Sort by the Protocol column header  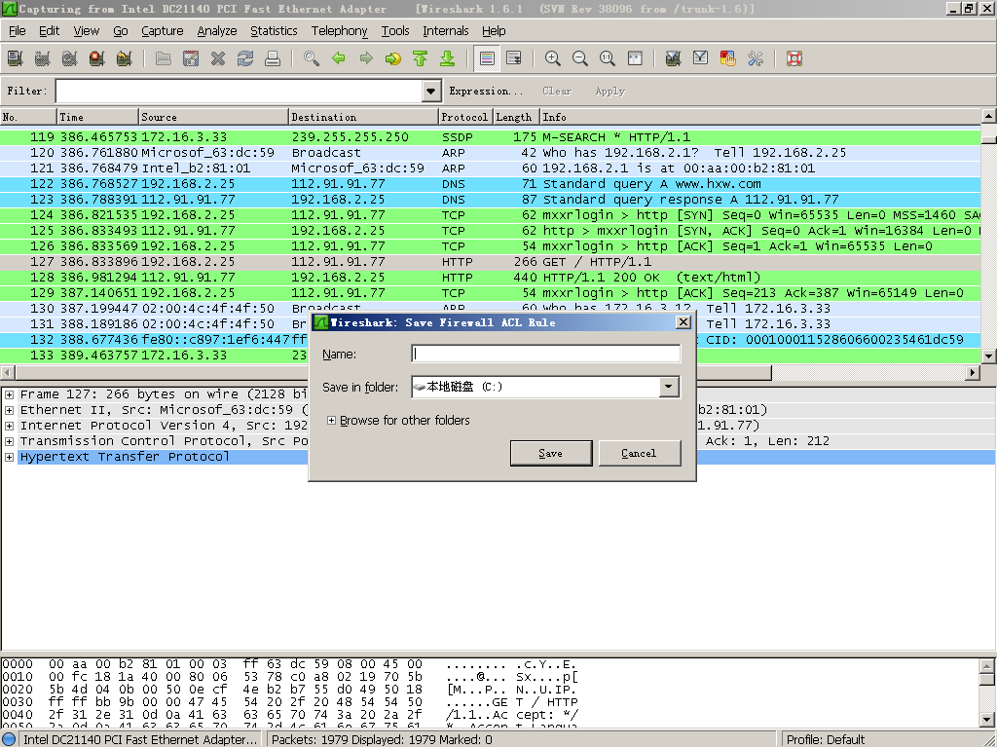click(x=466, y=117)
